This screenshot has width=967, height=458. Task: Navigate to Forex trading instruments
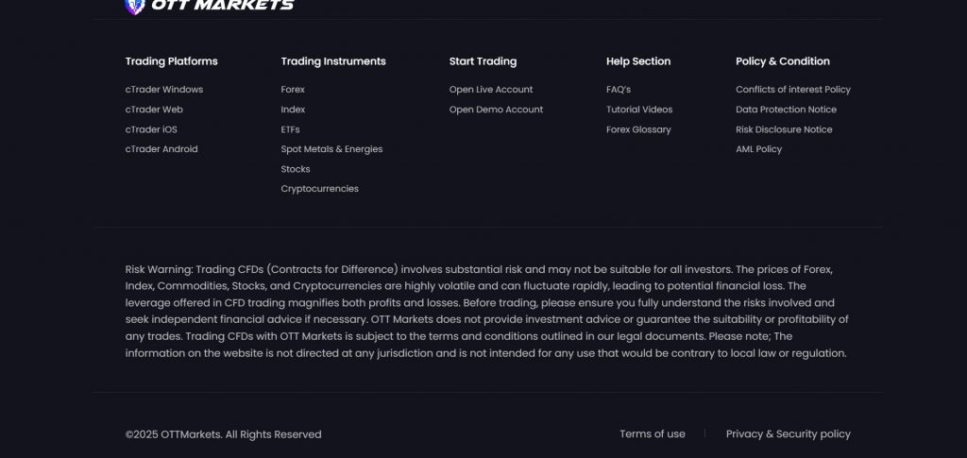pos(293,90)
